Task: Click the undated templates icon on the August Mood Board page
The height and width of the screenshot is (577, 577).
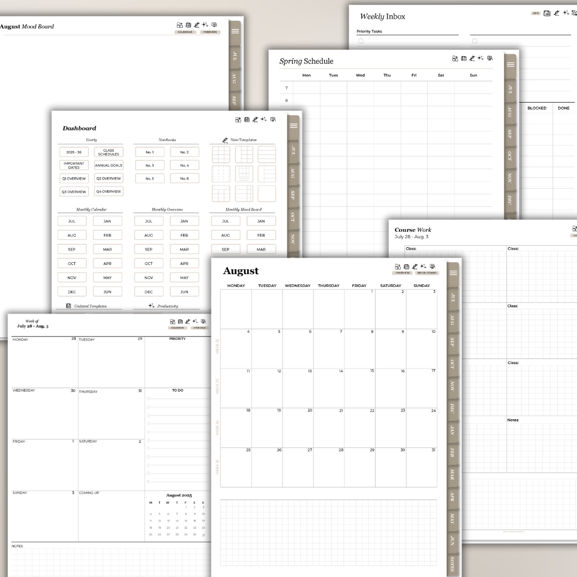Action: coord(188,25)
